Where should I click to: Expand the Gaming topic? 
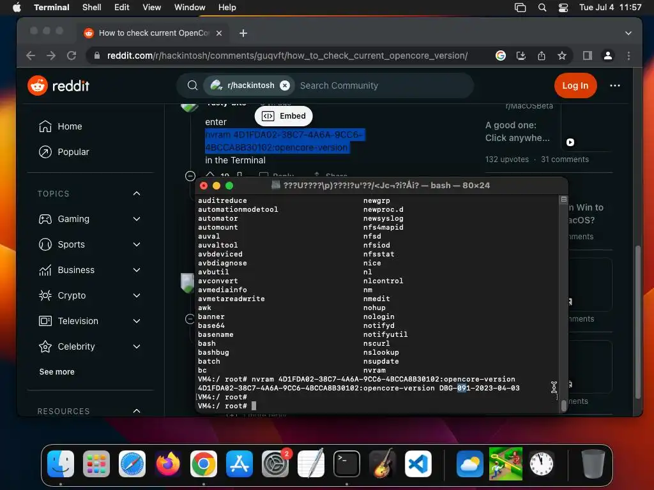pyautogui.click(x=137, y=219)
